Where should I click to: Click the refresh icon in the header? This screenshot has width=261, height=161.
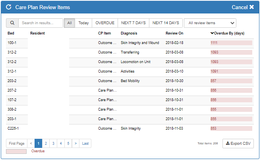(9, 7)
